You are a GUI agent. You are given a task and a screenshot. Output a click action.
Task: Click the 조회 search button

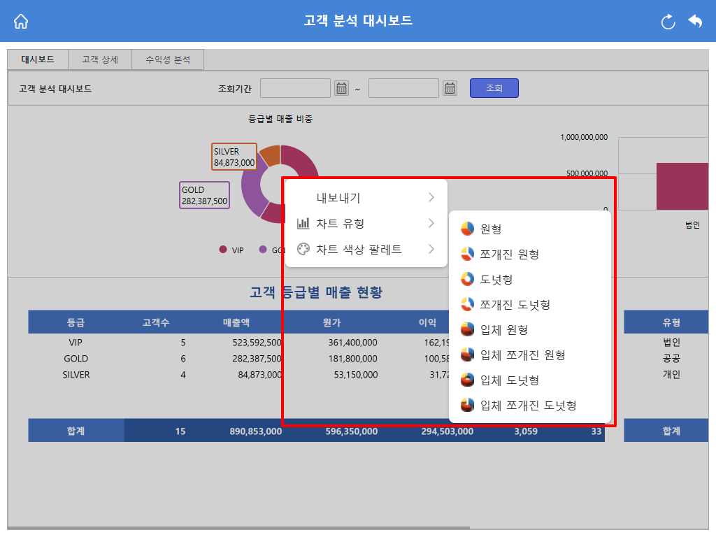494,88
